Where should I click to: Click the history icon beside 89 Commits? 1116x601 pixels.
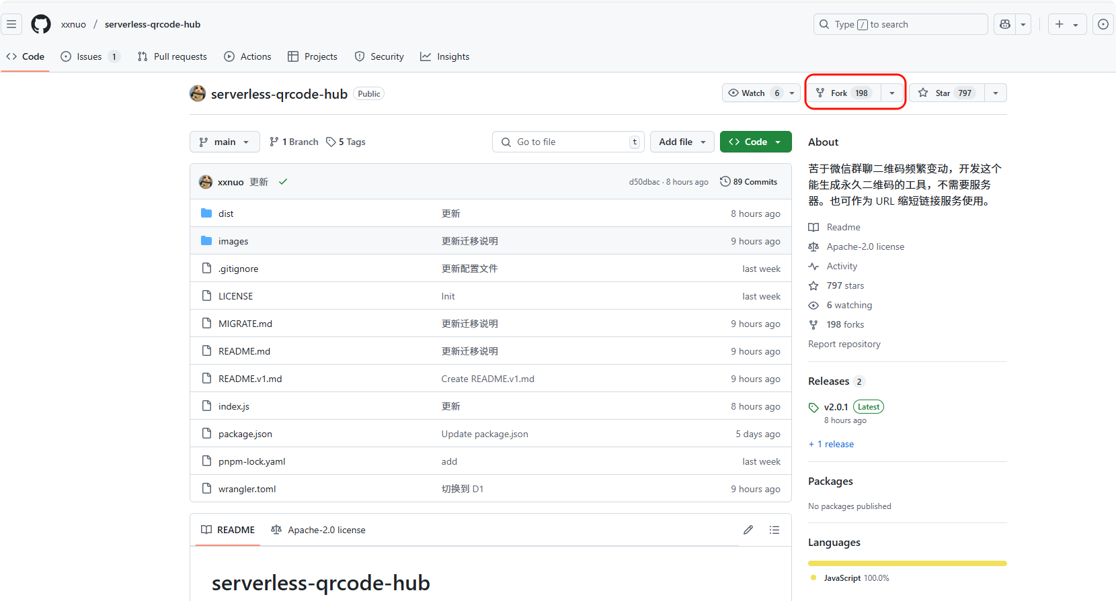[x=725, y=181]
